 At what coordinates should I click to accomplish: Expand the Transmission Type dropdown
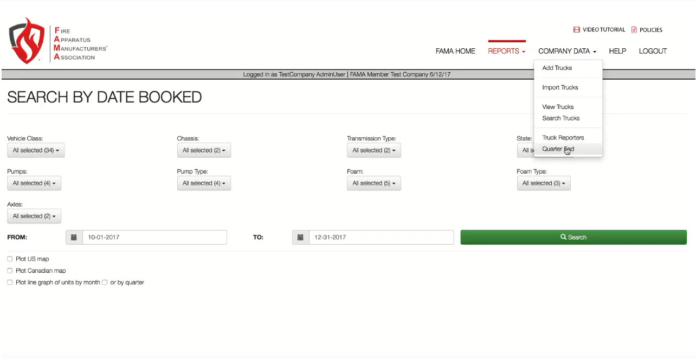coord(373,150)
